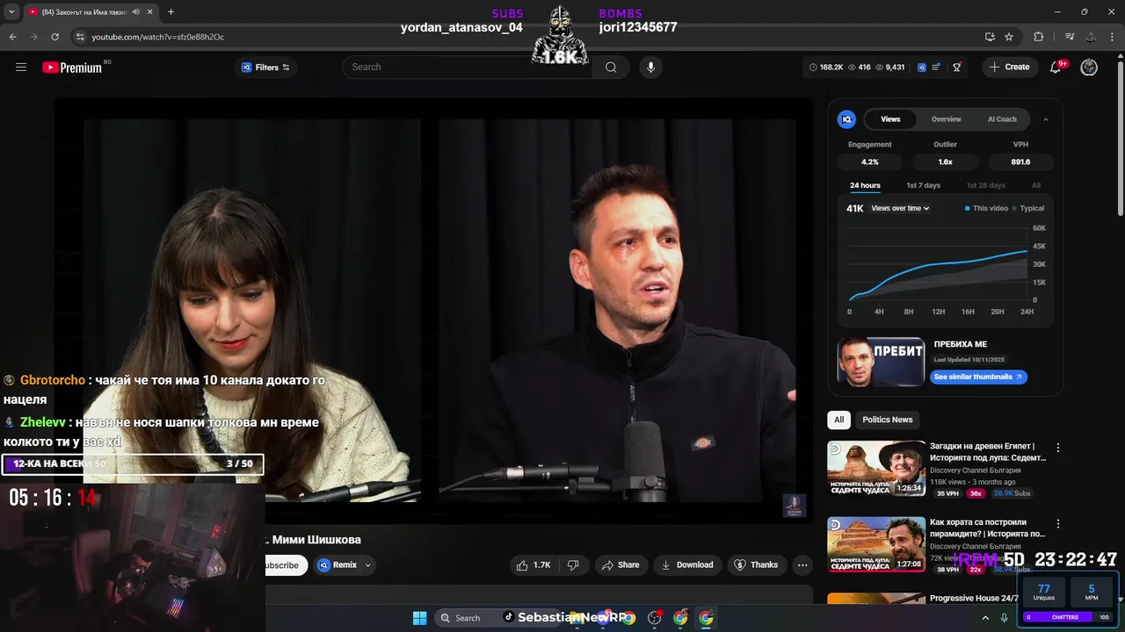Click the search magnifier button
1125x632 pixels.
pyautogui.click(x=611, y=67)
